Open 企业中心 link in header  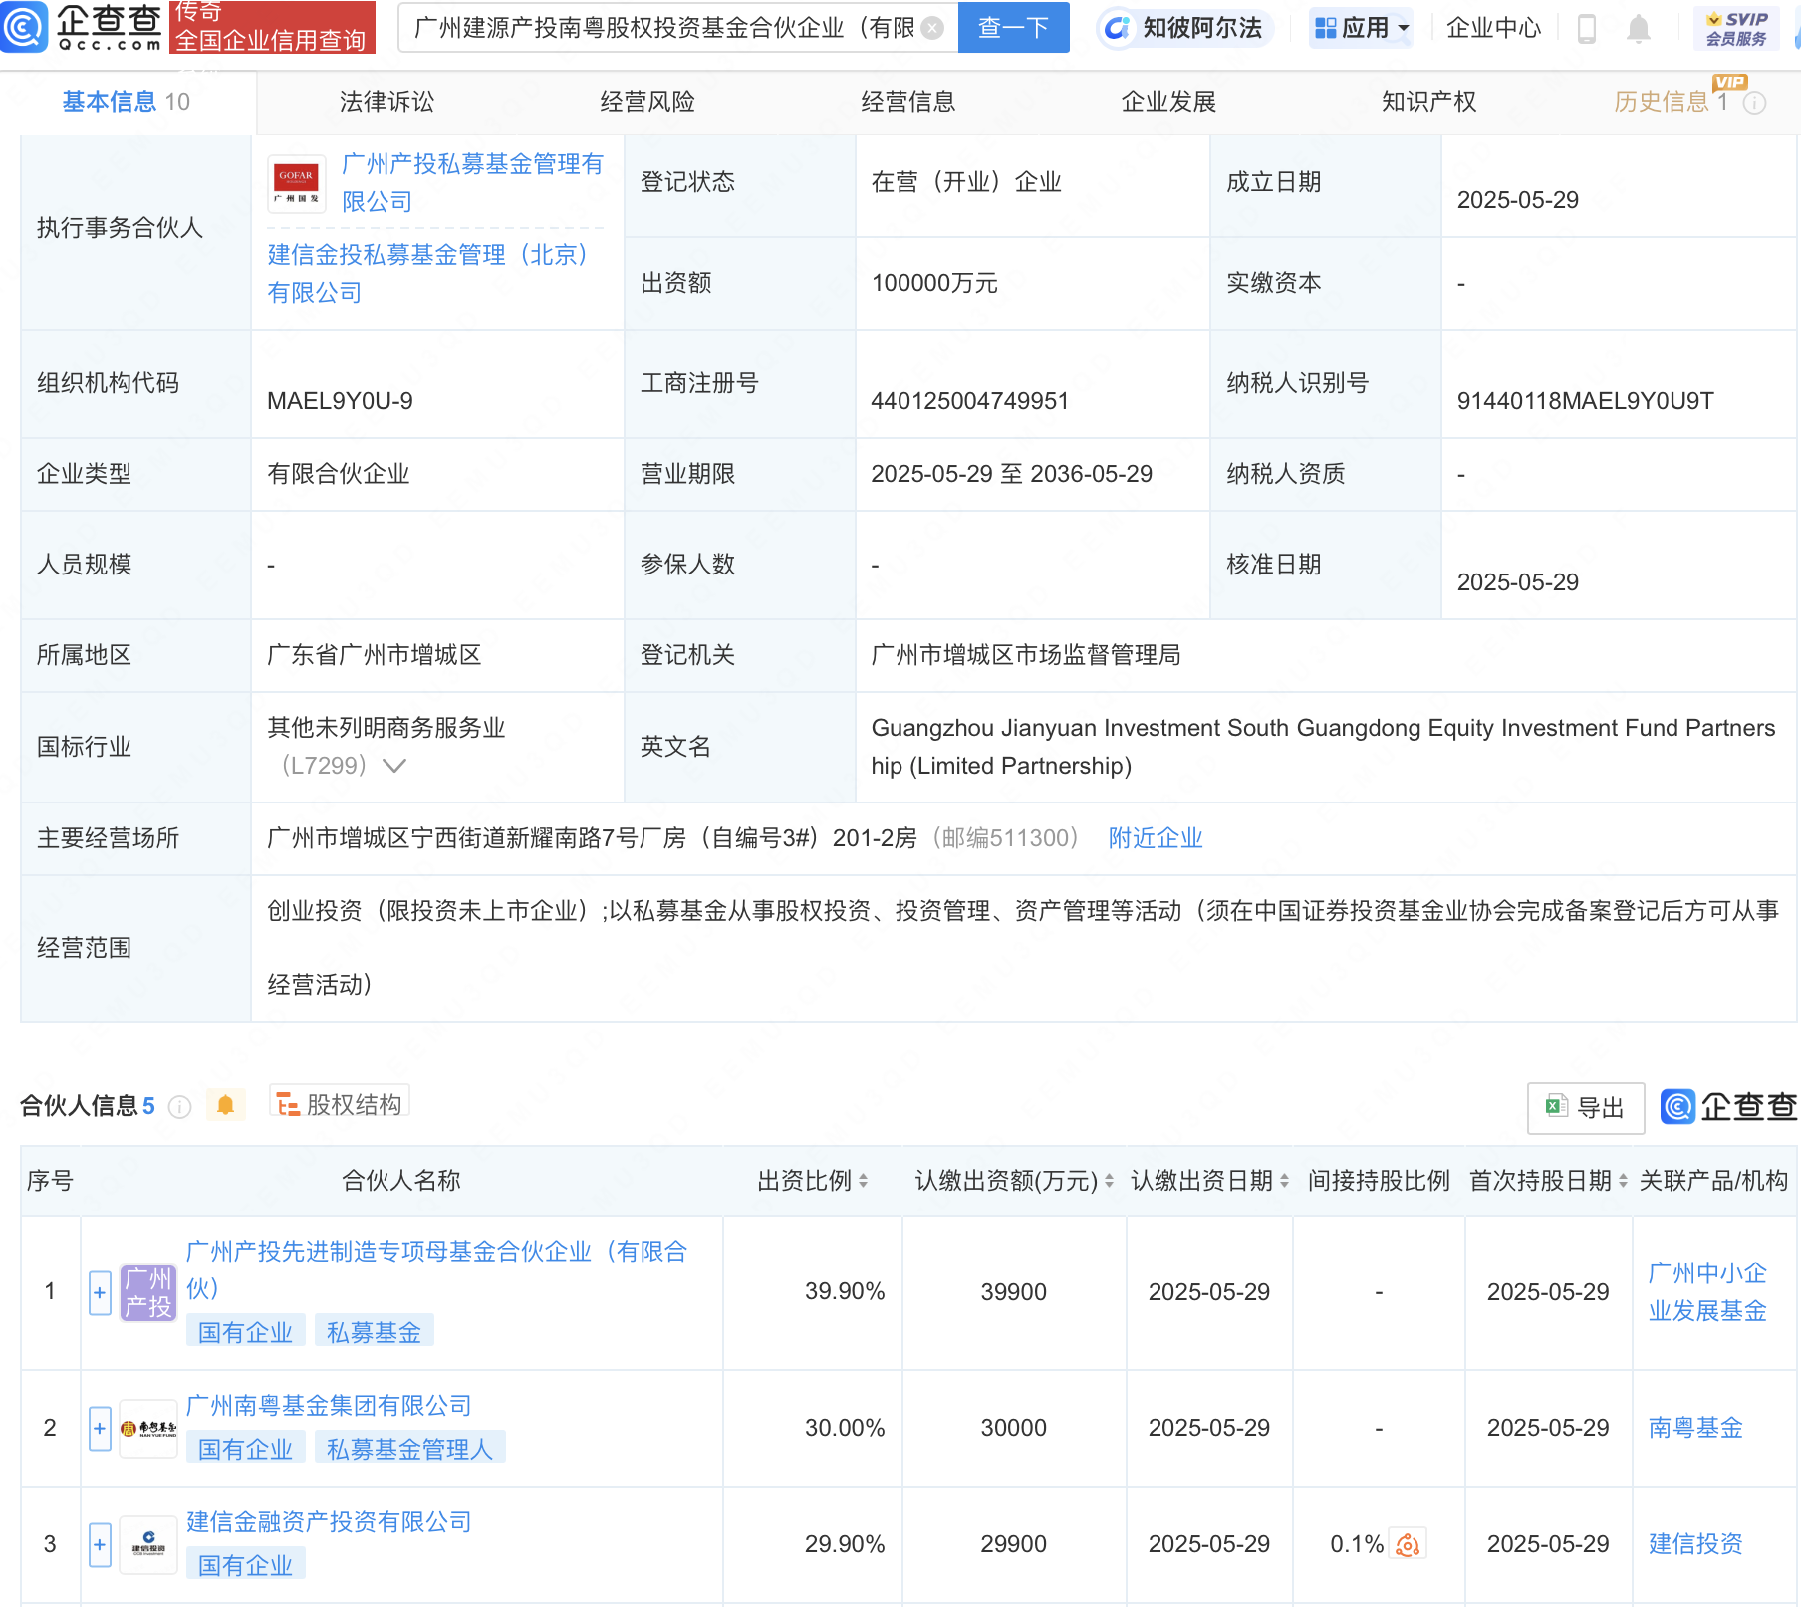[1493, 28]
